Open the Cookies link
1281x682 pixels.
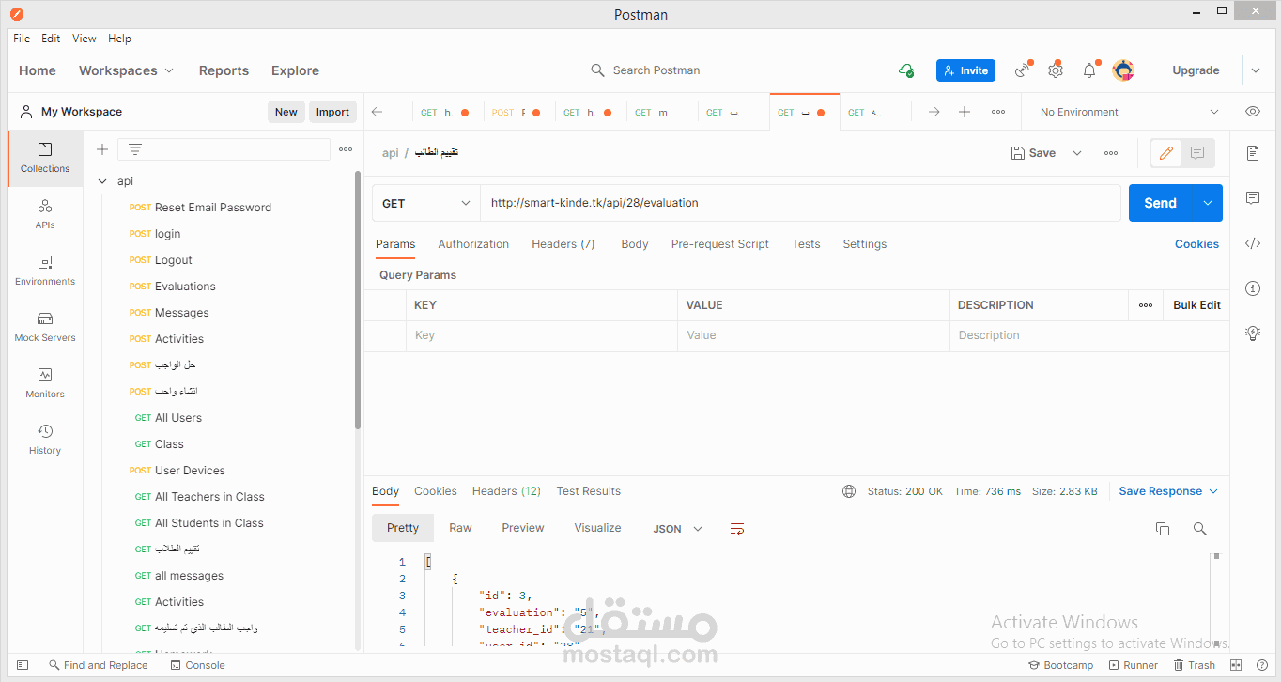point(1196,244)
